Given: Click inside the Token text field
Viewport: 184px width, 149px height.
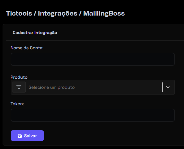Looking at the screenshot, I should (x=92, y=115).
